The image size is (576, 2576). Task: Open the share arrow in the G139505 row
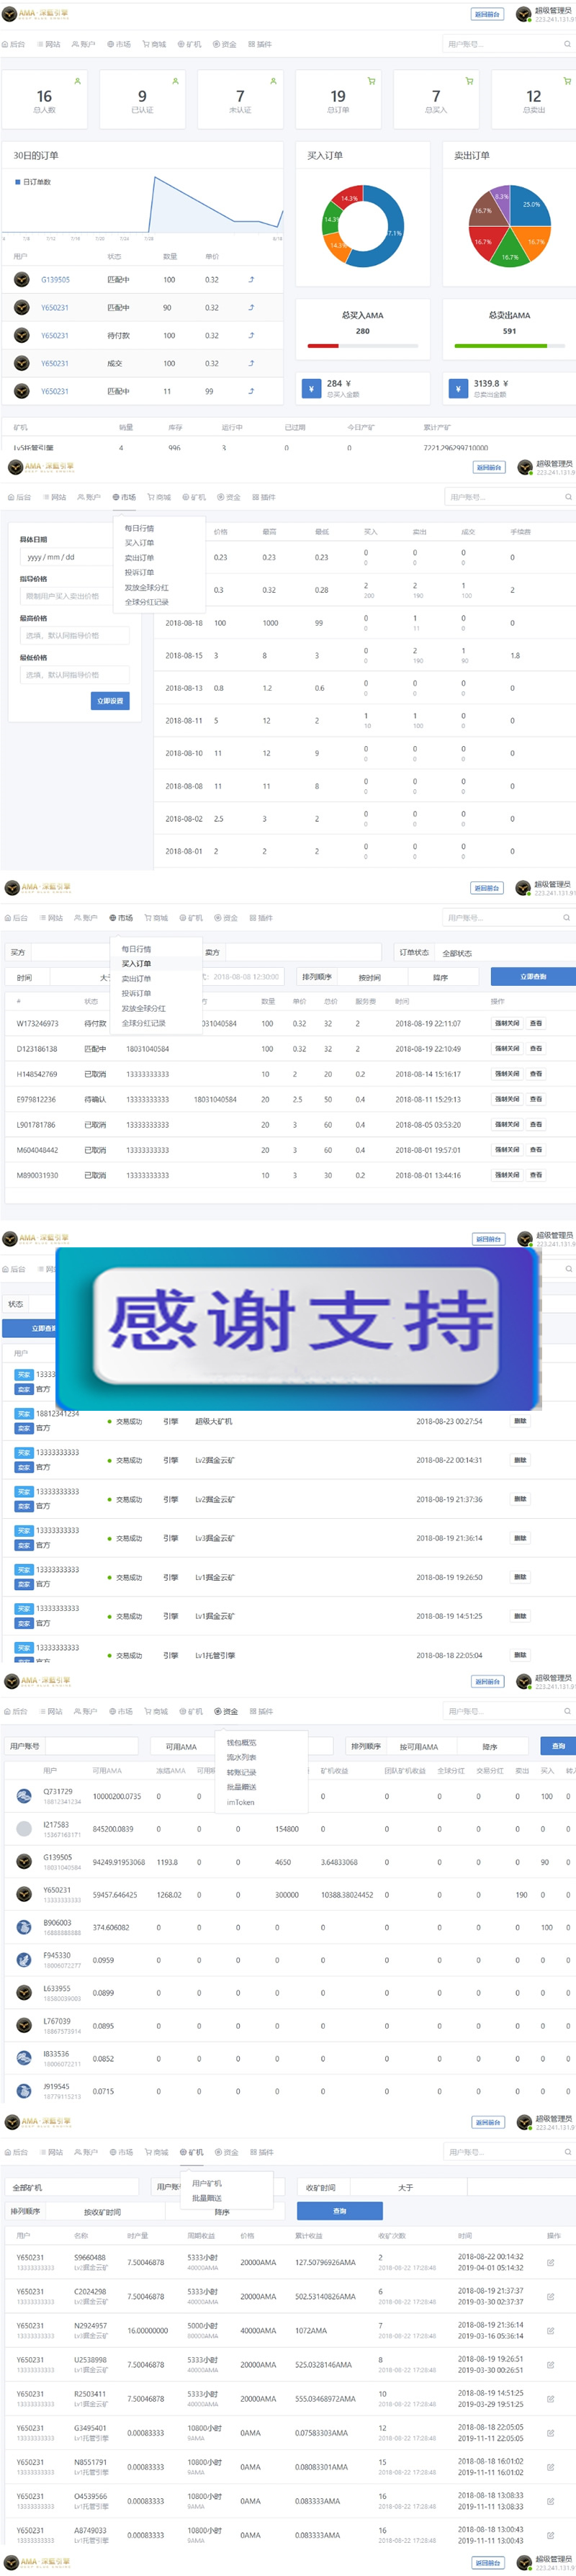click(x=251, y=280)
